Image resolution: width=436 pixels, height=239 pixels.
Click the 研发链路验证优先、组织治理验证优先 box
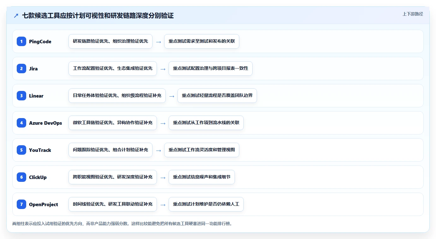(110, 41)
